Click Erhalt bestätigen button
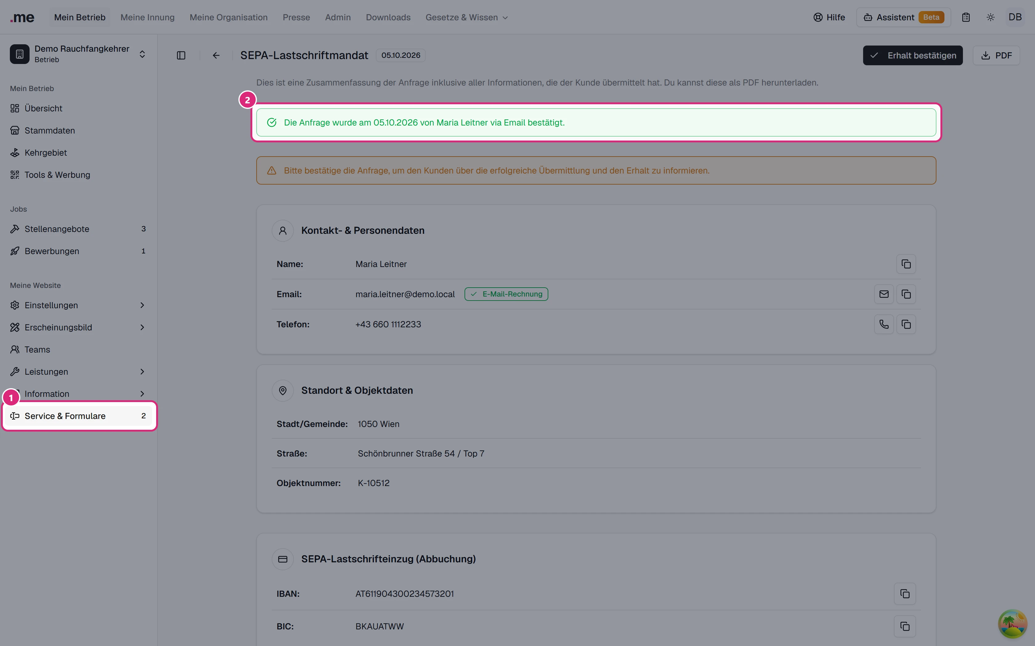 pos(913,56)
